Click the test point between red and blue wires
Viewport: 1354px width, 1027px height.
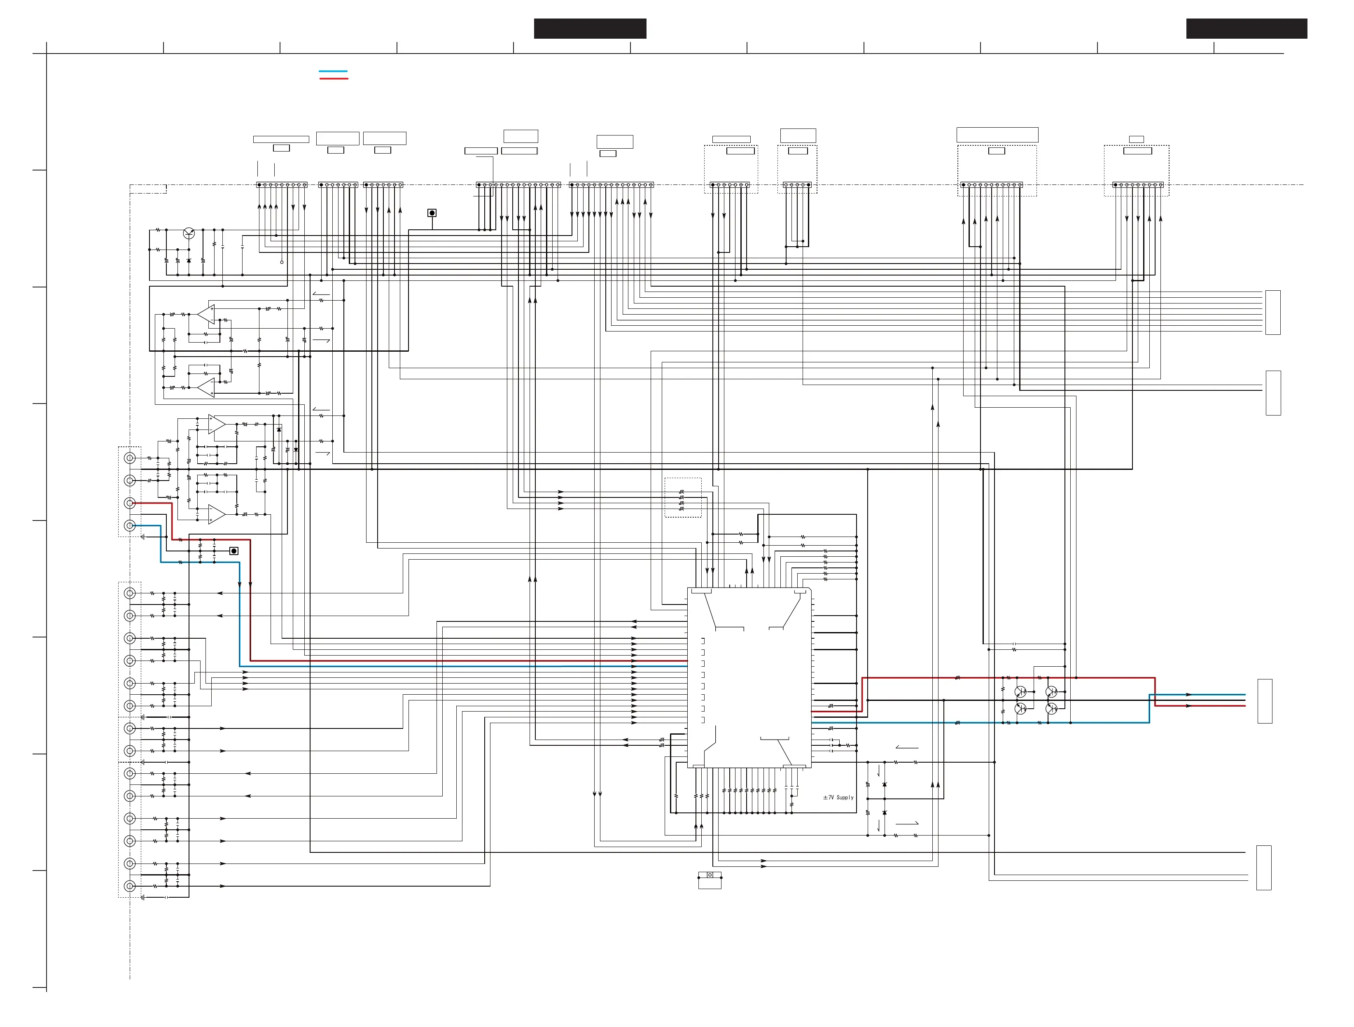point(233,551)
